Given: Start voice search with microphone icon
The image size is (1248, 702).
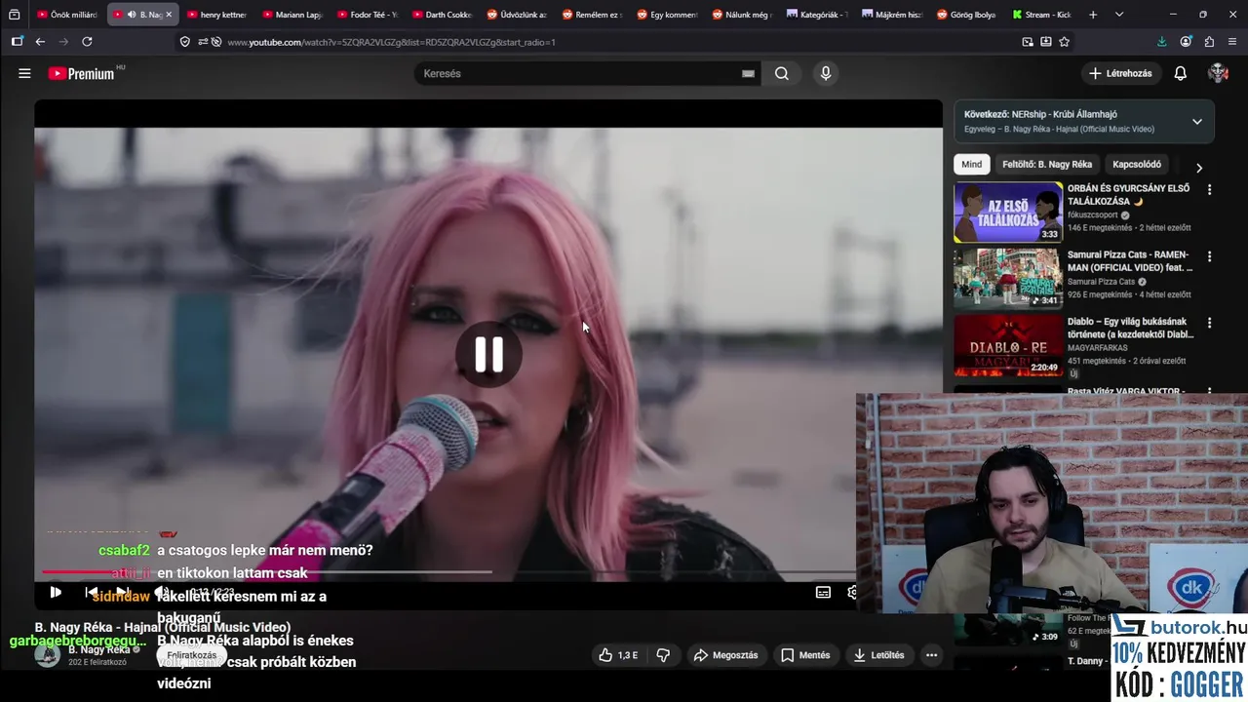Looking at the screenshot, I should [826, 73].
